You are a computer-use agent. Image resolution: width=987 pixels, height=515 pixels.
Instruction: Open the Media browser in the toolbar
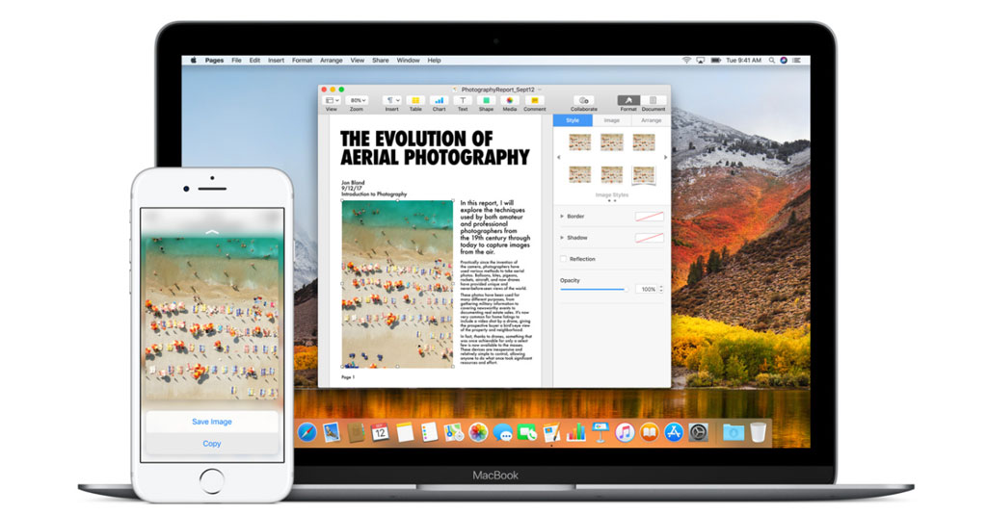coord(510,103)
